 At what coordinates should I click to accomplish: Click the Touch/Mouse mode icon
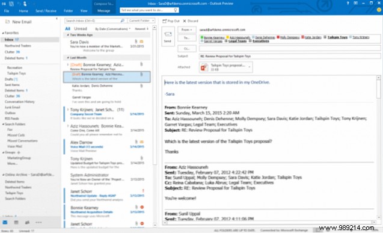coord(25,4)
